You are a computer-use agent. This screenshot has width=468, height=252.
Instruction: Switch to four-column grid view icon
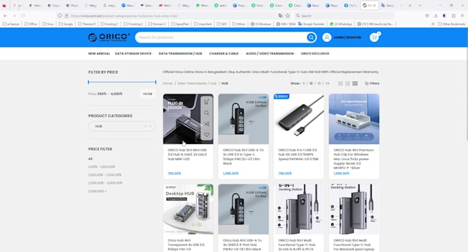[355, 83]
